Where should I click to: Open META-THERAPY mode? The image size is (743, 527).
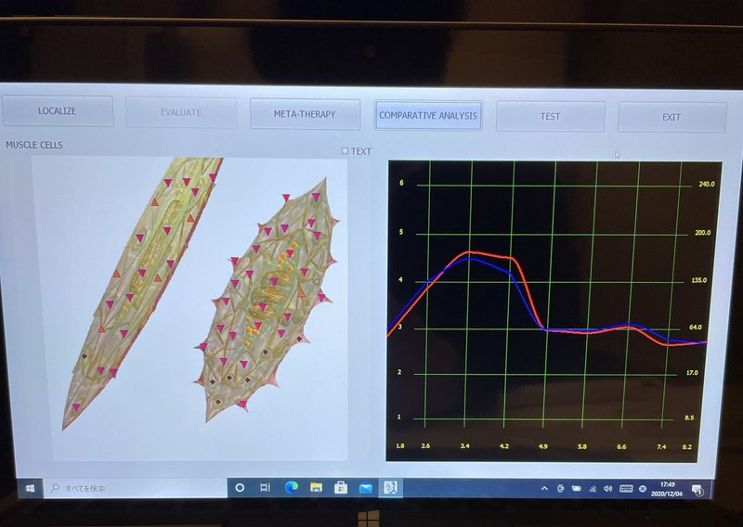click(x=305, y=114)
